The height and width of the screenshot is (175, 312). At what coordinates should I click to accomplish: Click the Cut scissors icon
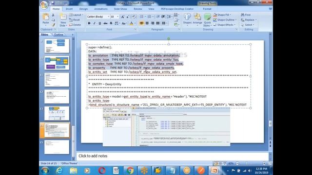53,15
